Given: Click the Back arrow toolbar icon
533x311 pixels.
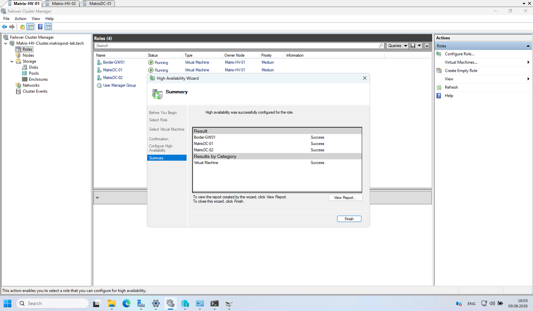Looking at the screenshot, I should pos(4,27).
